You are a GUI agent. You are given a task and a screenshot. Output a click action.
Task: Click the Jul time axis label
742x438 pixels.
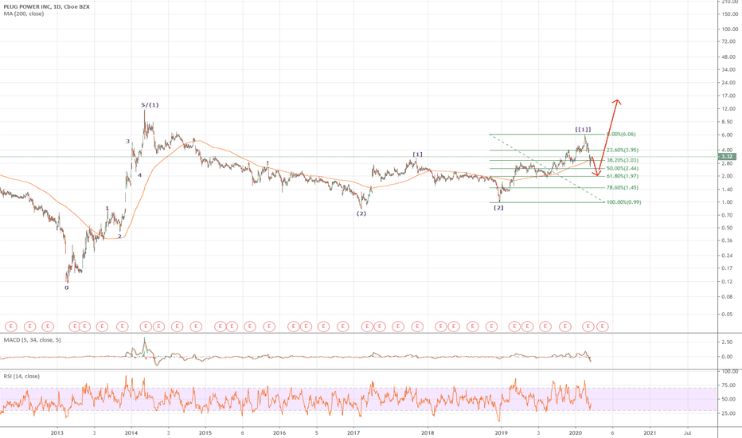688,432
